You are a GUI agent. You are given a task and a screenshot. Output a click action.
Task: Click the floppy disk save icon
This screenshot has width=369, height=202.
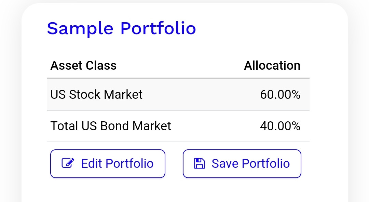tap(199, 163)
